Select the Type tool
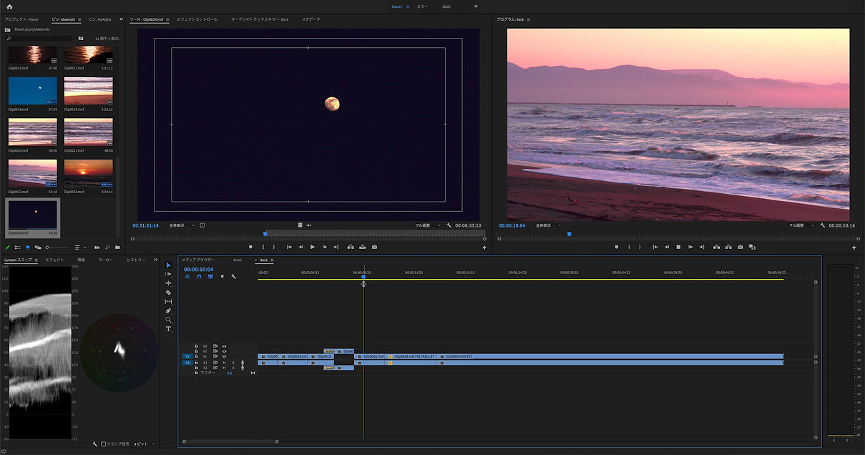This screenshot has width=865, height=455. 169,330
